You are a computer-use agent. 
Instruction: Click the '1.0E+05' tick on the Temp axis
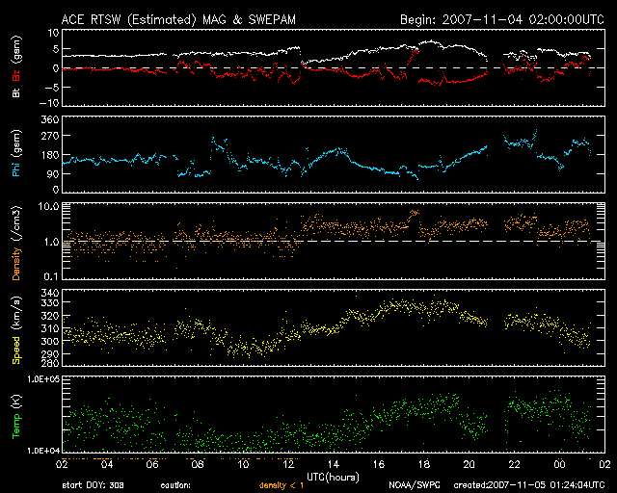coord(42,379)
